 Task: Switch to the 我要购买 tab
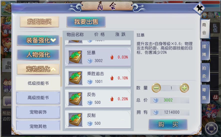(x=39, y=22)
